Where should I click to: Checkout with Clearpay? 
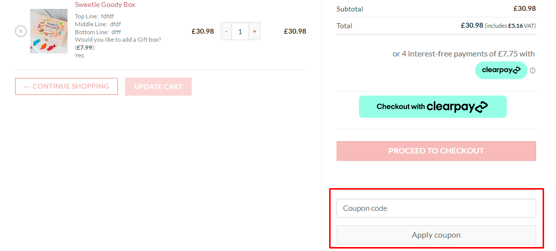[x=432, y=106]
